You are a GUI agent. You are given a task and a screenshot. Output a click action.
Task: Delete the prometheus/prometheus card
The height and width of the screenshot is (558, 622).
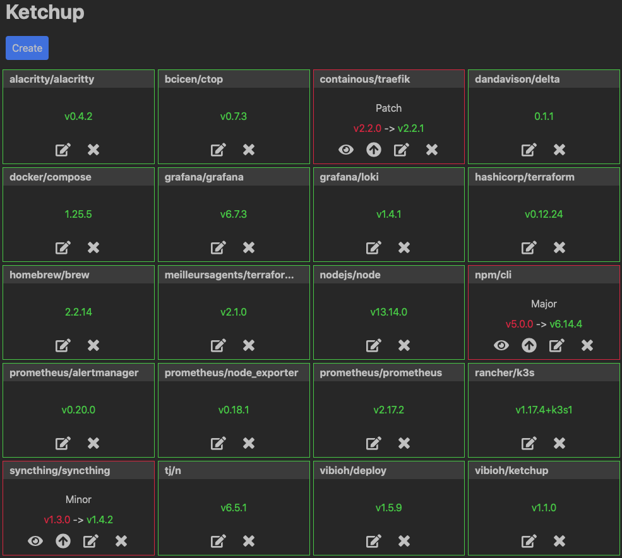[404, 443]
